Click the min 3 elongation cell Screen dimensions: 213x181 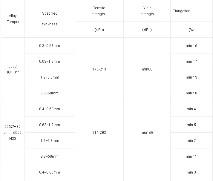pos(191,172)
